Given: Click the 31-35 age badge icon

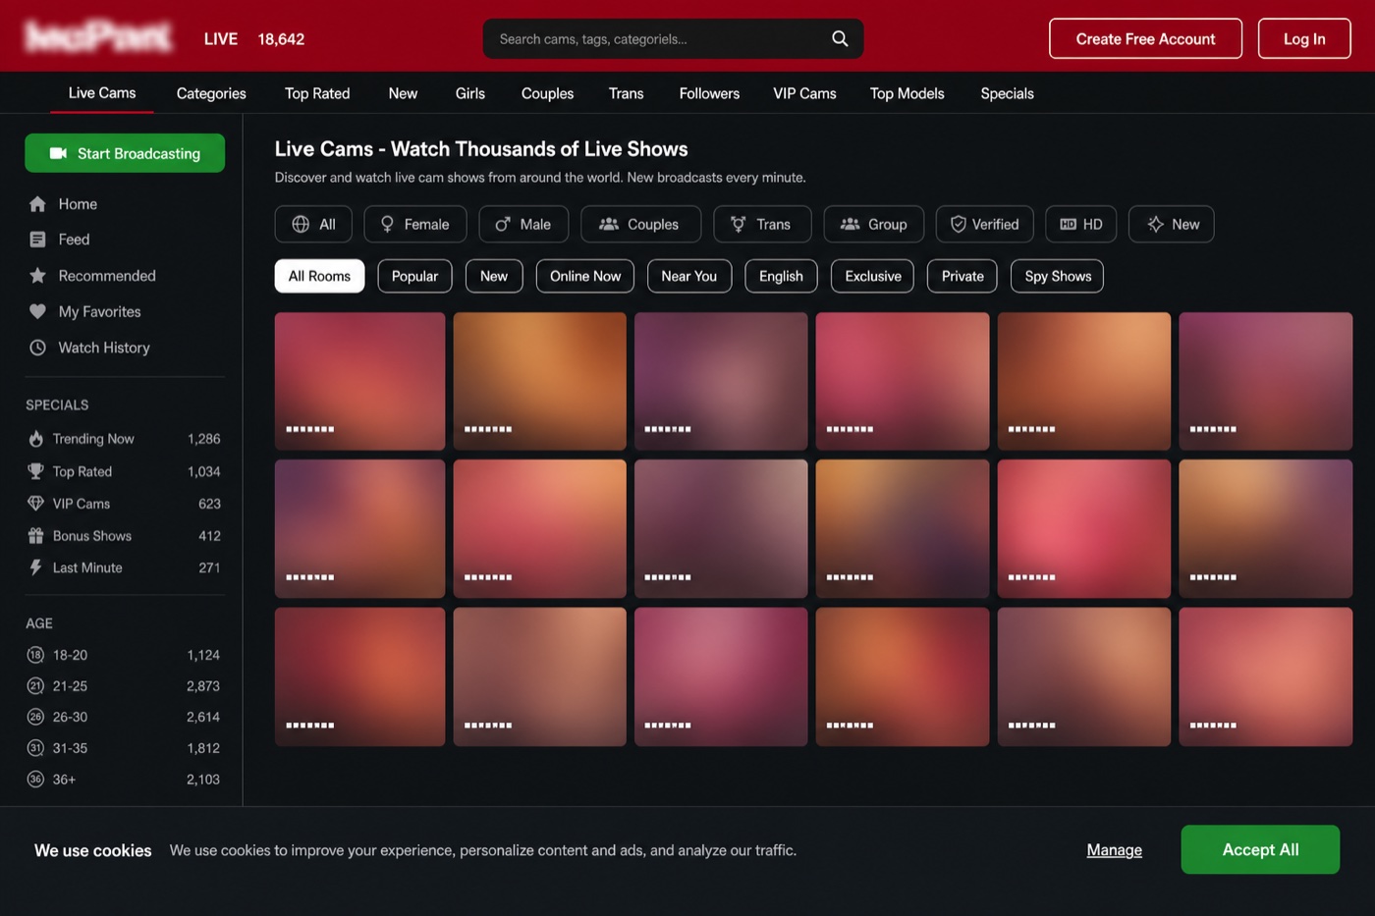Looking at the screenshot, I should click(35, 748).
